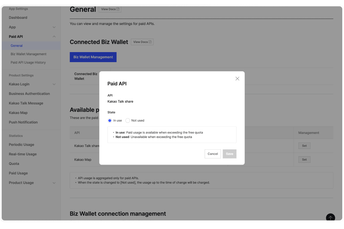Expand the Kakao Login menu chevron
The width and height of the screenshot is (344, 229).
click(54, 84)
